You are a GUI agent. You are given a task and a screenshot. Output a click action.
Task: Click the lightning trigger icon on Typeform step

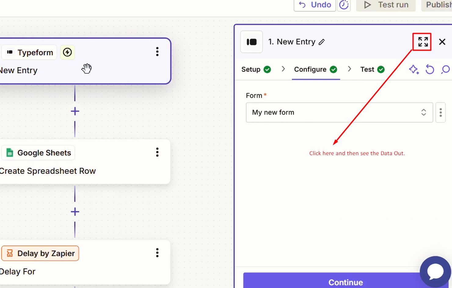pos(67,52)
